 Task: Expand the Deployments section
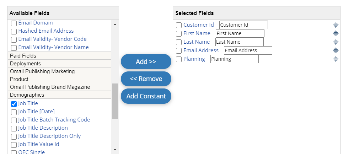[25, 64]
